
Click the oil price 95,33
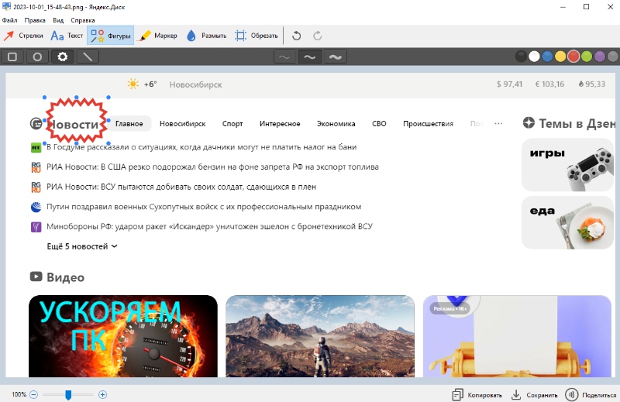(x=592, y=84)
